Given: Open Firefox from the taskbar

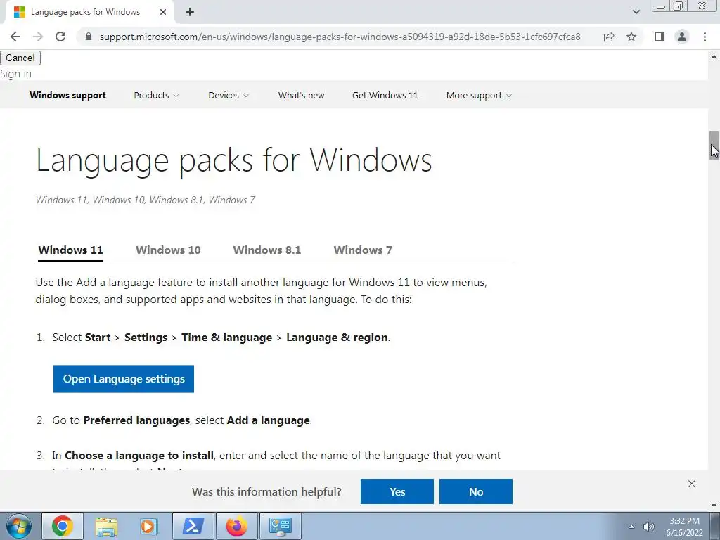Looking at the screenshot, I should 236,526.
